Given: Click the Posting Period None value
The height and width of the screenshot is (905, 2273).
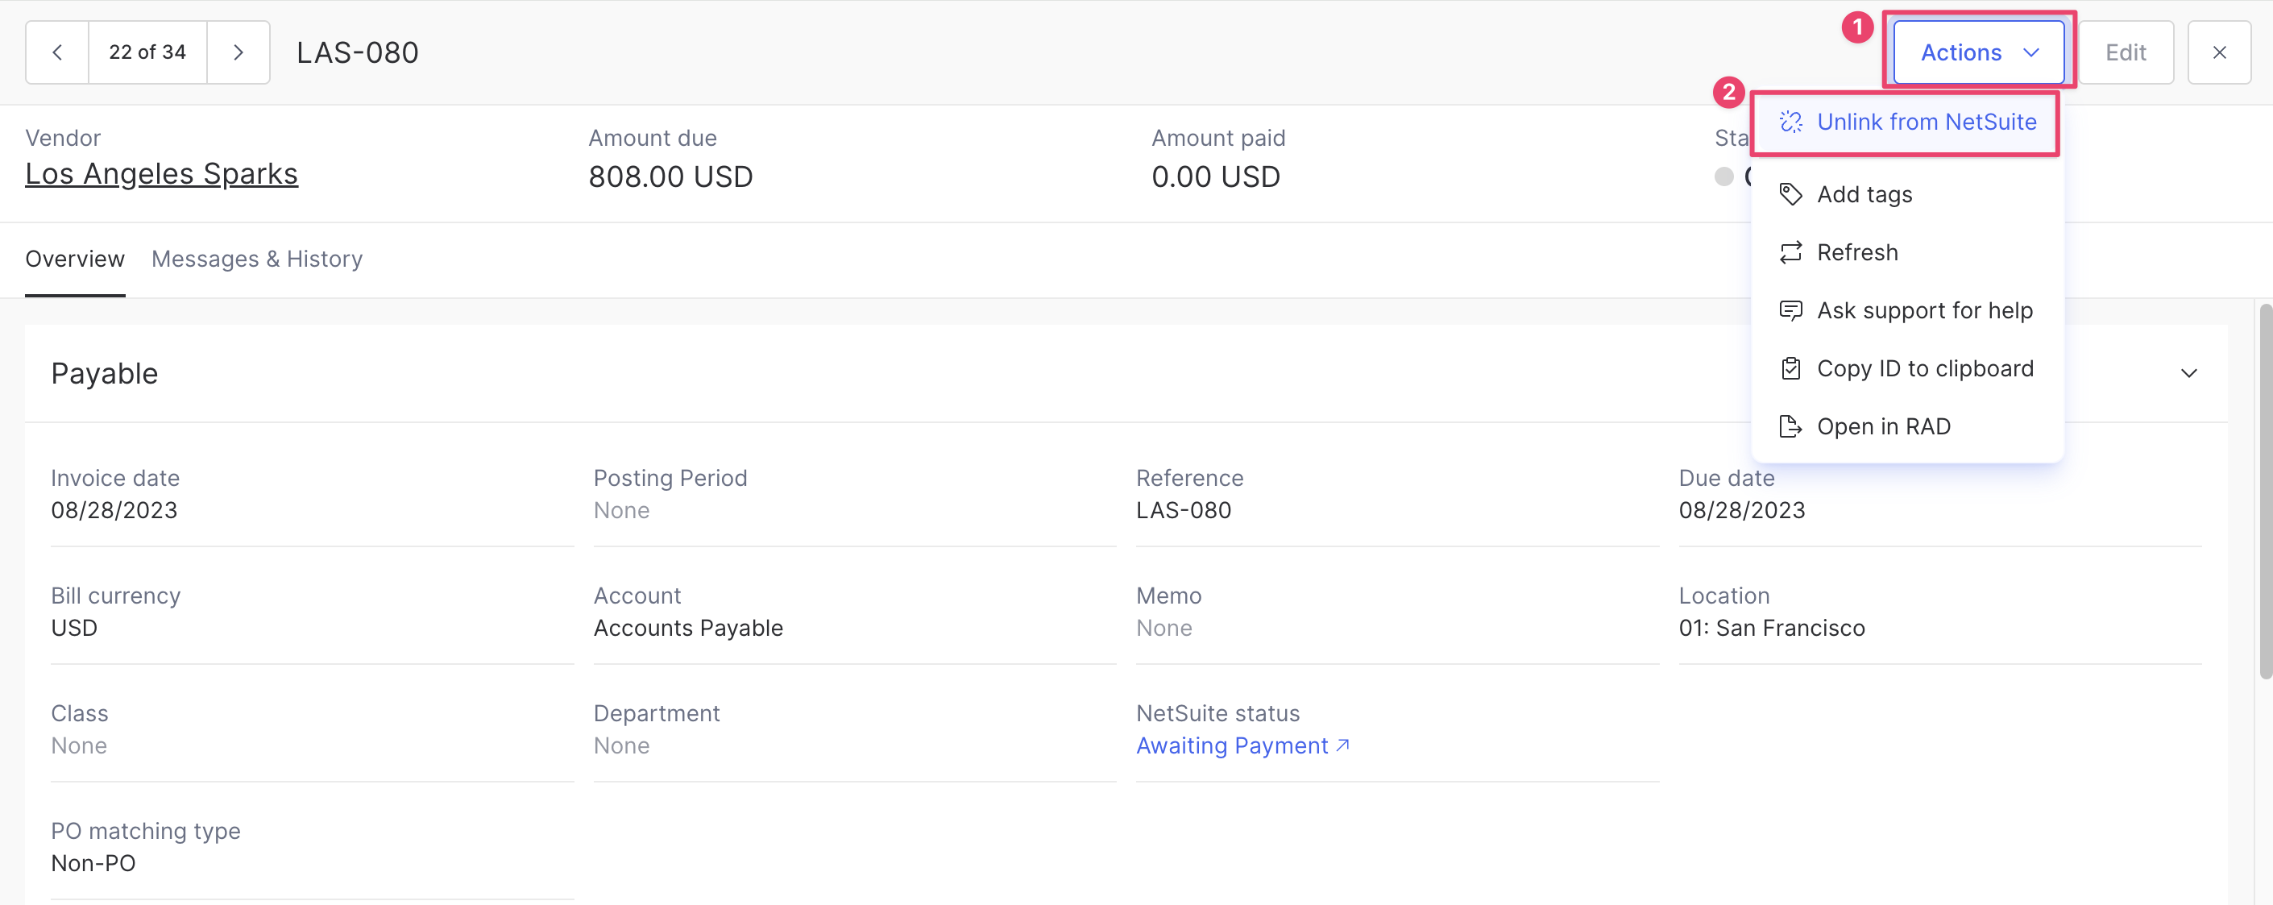Looking at the screenshot, I should [x=621, y=510].
